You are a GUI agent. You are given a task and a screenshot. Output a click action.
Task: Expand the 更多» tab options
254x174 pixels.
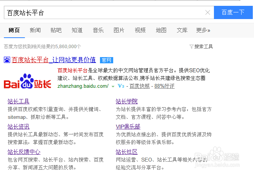(x=203, y=30)
